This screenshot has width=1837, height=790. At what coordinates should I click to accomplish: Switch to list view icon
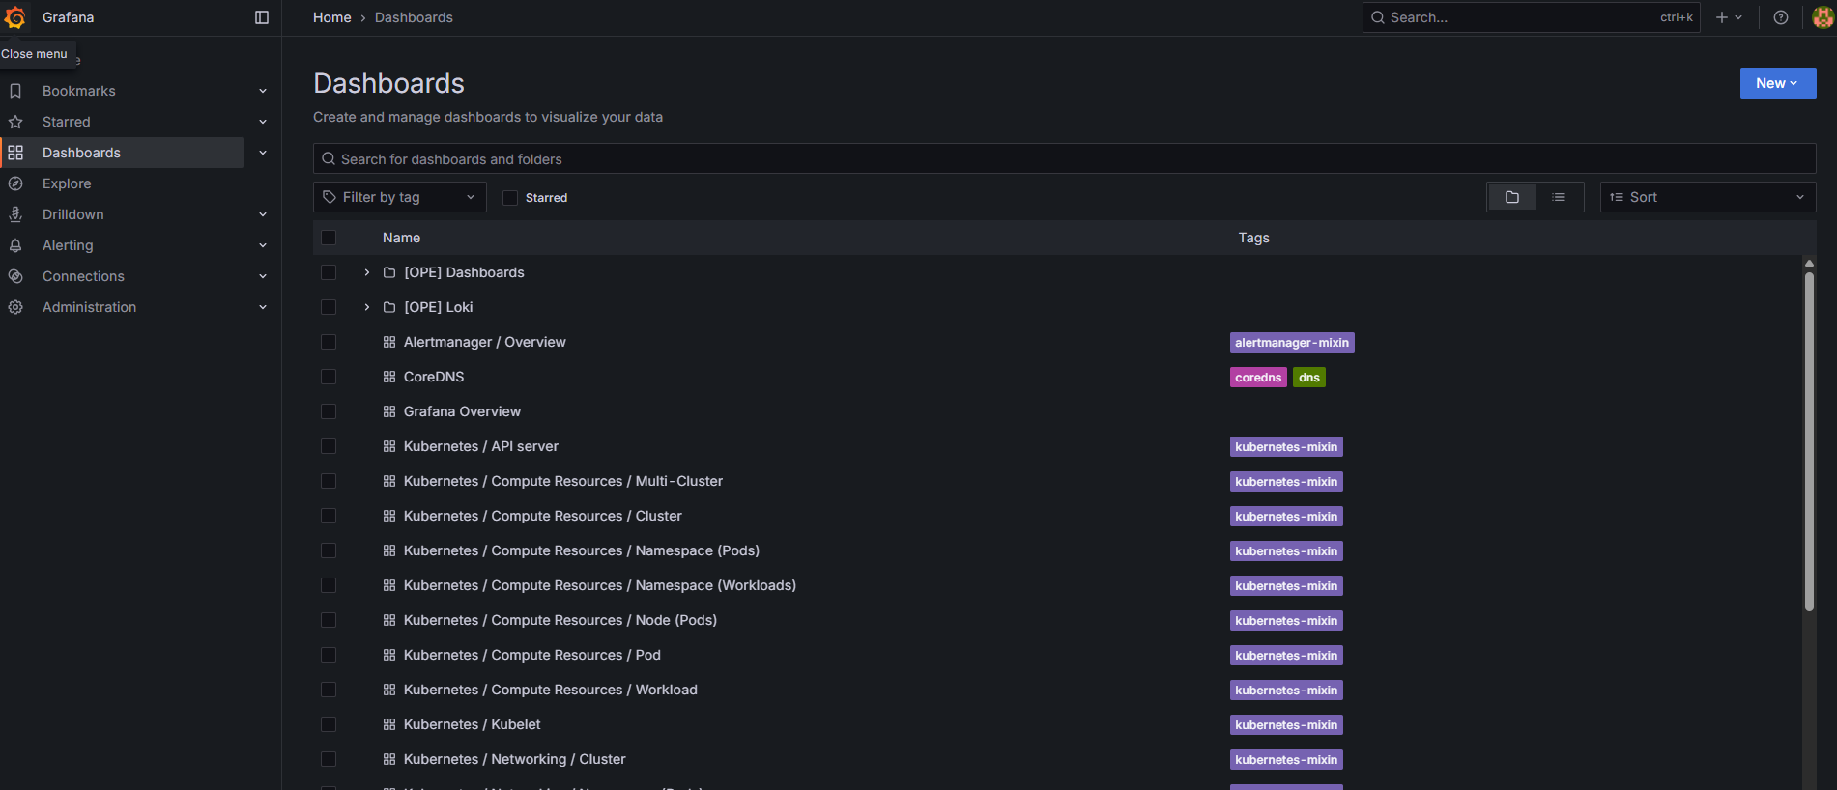tap(1558, 197)
